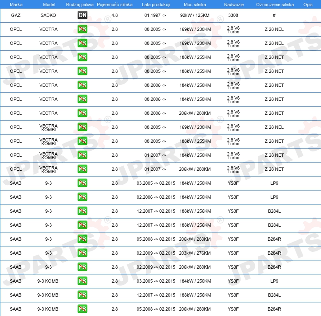Click 05.2008 -> 02.2015 in 9-3 KOMBI row
The height and width of the screenshot is (316, 321).
pos(156,309)
